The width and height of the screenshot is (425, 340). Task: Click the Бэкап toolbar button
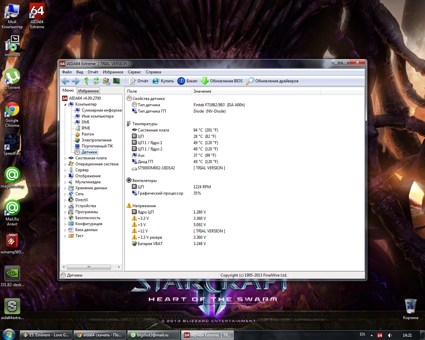tap(188, 81)
